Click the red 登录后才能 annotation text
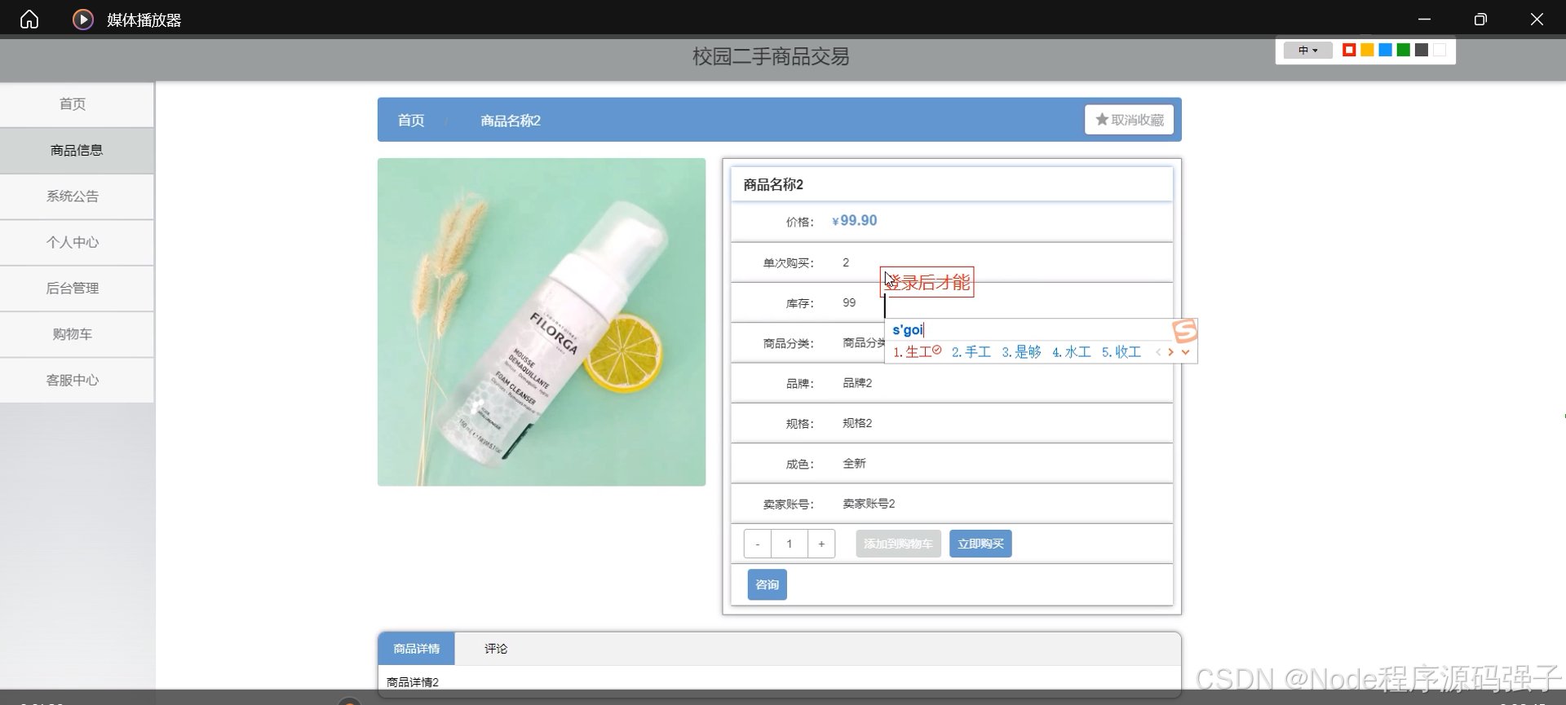Image resolution: width=1566 pixels, height=705 pixels. point(927,282)
